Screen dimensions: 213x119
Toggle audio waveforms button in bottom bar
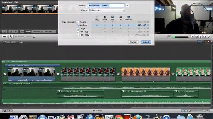click(x=184, y=111)
